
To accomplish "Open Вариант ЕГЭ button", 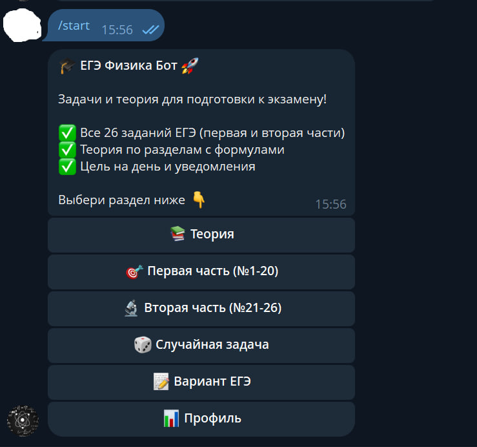I will point(201,382).
